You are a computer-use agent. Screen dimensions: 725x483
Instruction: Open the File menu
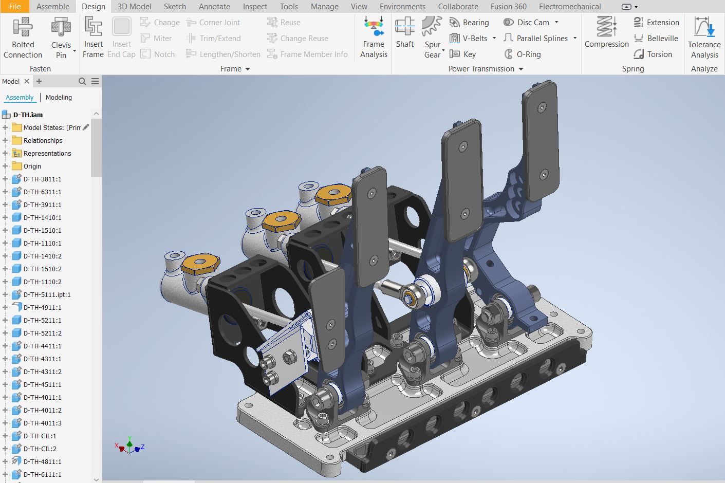15,6
